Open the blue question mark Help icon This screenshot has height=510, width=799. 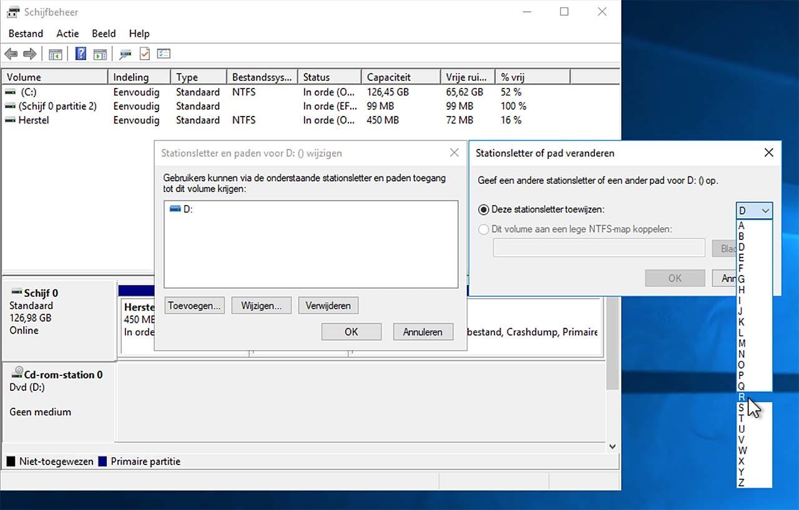[81, 54]
